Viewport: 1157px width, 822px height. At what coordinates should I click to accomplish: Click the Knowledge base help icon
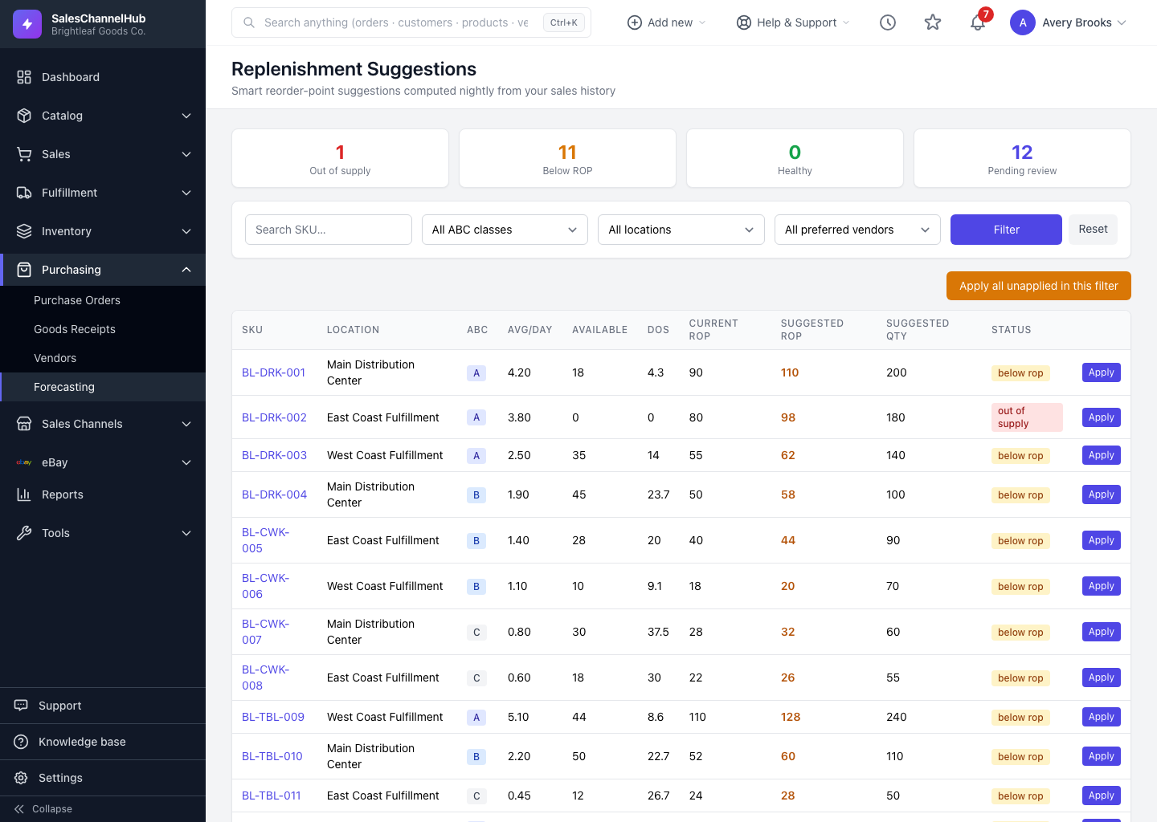(x=22, y=742)
